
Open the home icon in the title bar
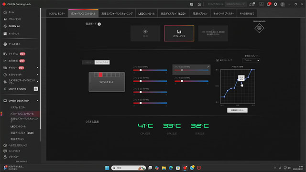tap(199, 4)
